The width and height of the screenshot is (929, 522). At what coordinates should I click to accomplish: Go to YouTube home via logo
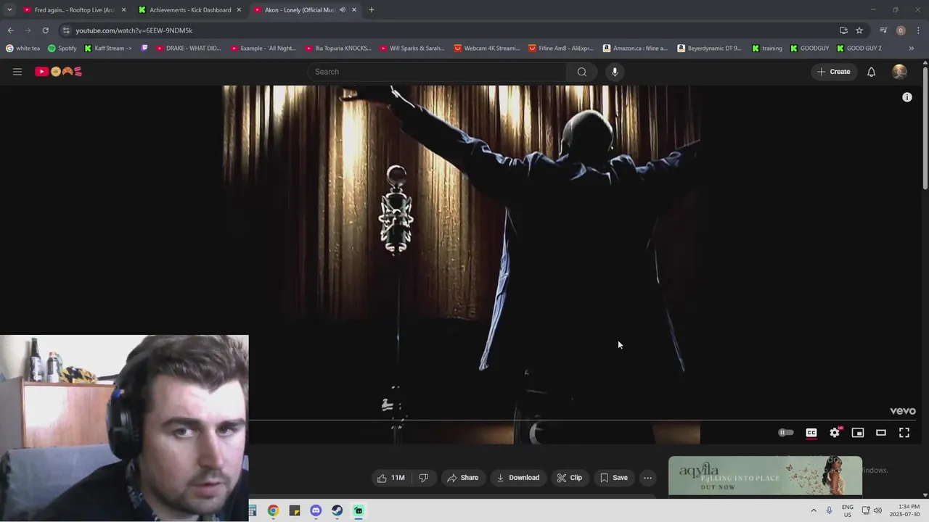pos(58,72)
